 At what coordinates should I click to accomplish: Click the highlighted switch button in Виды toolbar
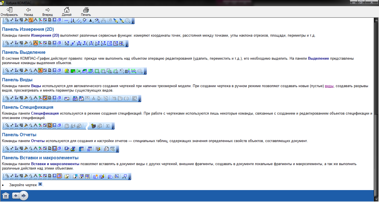pos(45,98)
